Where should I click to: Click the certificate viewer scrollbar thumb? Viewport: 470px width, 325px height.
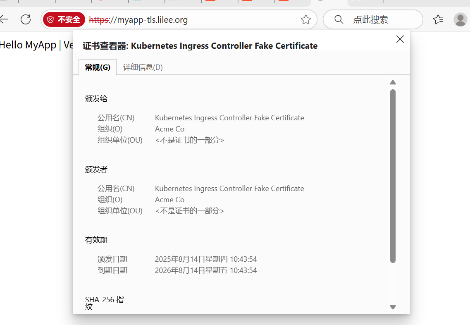[393, 176]
